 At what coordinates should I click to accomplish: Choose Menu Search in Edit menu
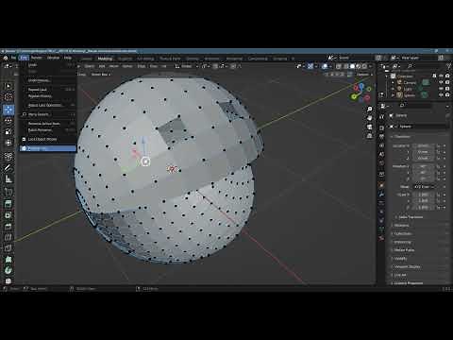[48, 114]
